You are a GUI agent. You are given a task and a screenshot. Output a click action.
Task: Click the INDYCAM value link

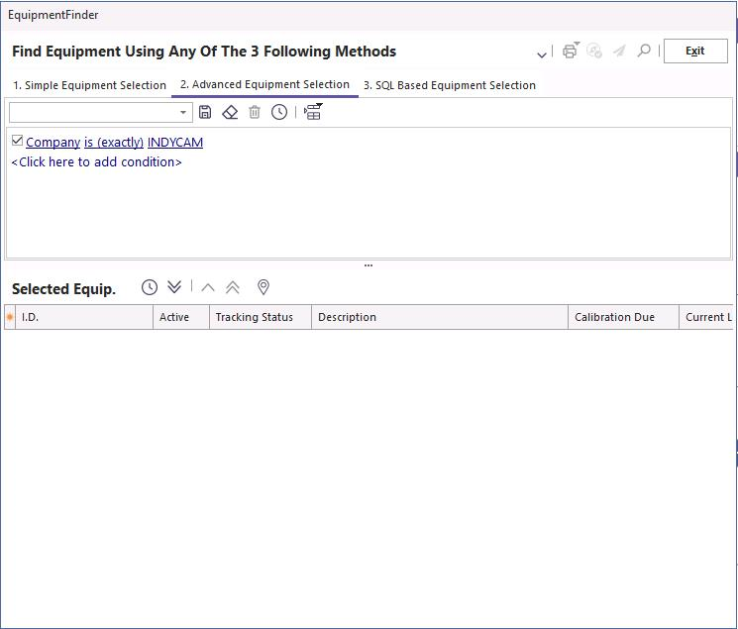[174, 143]
